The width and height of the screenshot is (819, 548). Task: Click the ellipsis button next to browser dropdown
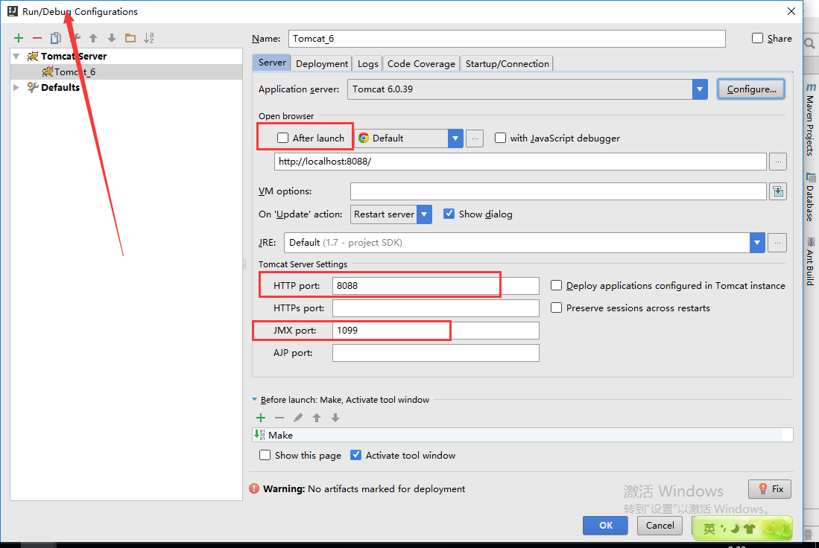pos(474,138)
